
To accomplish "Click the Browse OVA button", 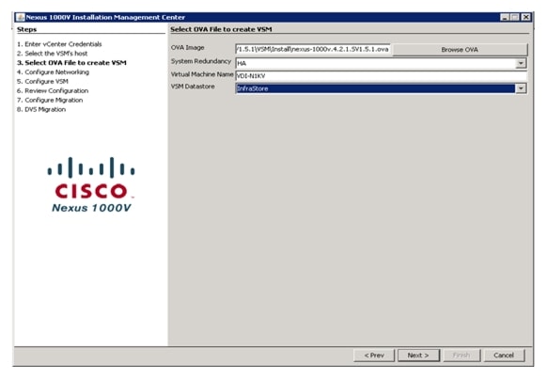I will (x=460, y=50).
